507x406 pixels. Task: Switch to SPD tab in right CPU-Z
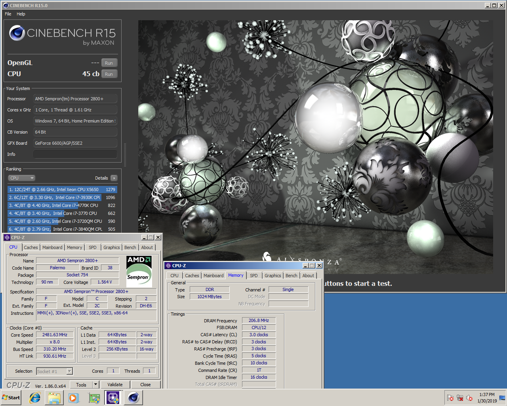point(254,276)
